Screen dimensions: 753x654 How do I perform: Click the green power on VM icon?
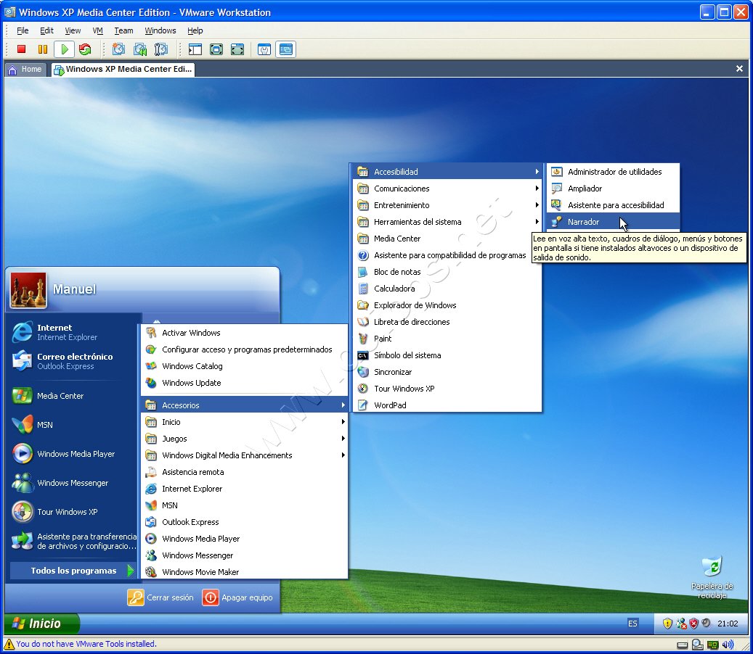tap(64, 49)
